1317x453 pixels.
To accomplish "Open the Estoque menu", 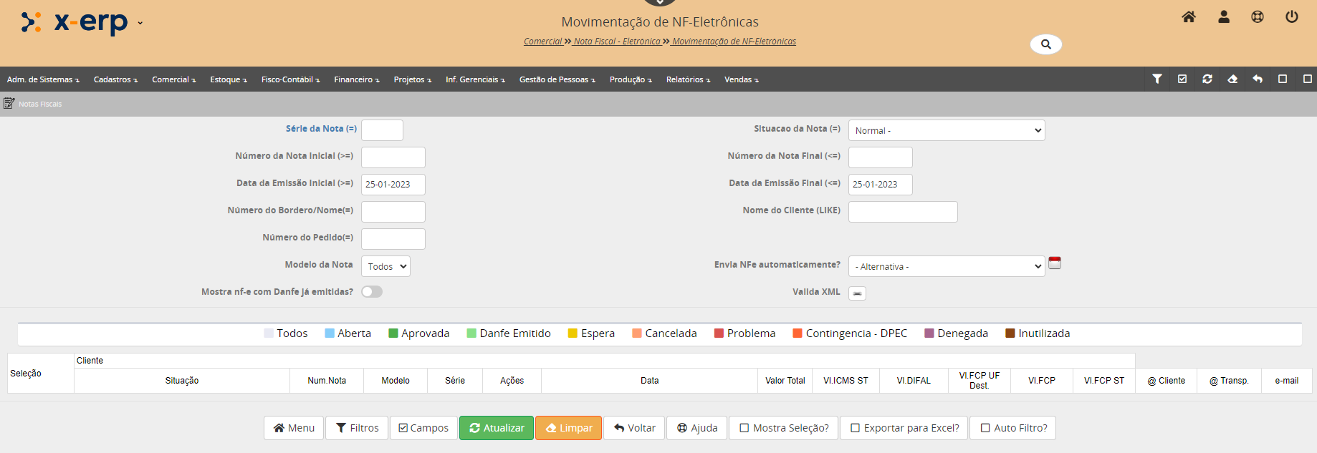I will coord(228,79).
